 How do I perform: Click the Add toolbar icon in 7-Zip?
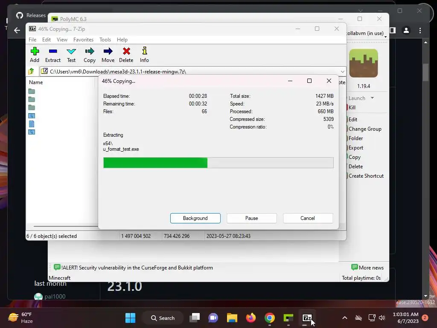pos(35,55)
